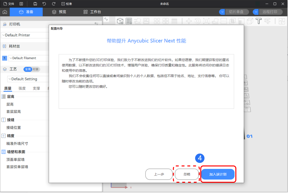288x193 pixels.
Task: Click the auto orient icon
Action: click(x=138, y=21)
